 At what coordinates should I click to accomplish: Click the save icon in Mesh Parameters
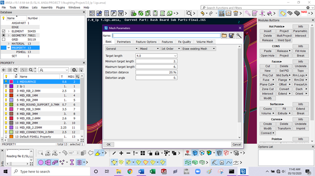[x=232, y=35]
